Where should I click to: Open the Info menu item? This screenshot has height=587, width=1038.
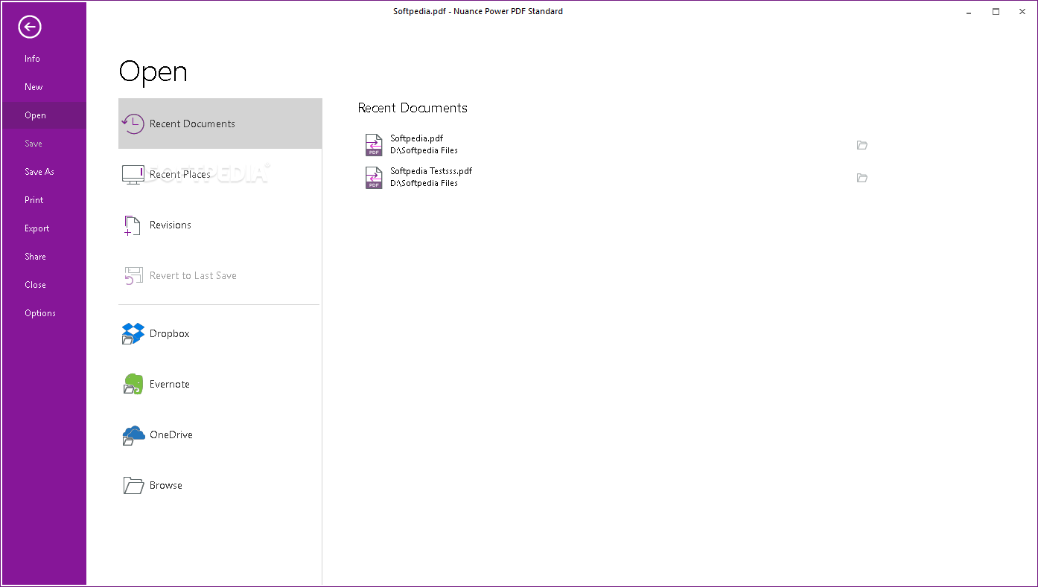tap(32, 59)
